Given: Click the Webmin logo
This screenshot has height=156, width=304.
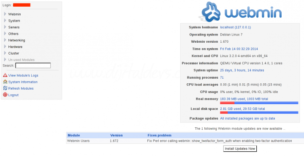Looking at the screenshot, I should (240, 12).
